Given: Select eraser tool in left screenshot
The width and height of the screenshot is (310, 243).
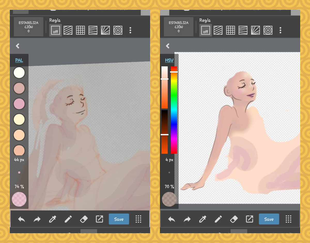Looking at the screenshot, I should [84, 219].
